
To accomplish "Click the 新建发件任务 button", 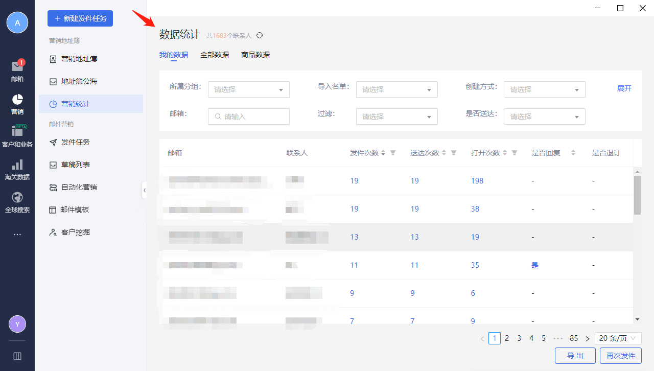I will (80, 18).
